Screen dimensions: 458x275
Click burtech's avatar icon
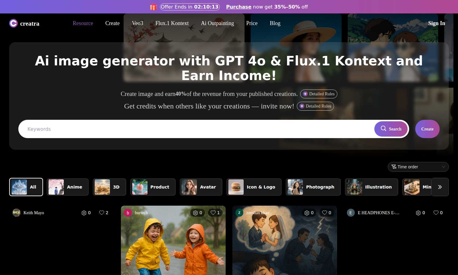(x=128, y=213)
